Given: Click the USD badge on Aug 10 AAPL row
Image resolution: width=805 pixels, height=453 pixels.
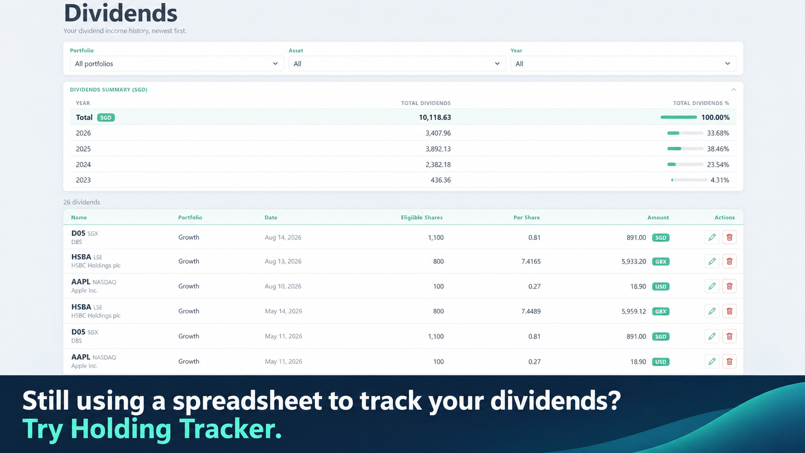Looking at the screenshot, I should [661, 286].
